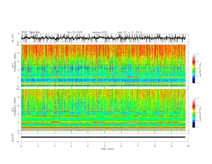Click the 'station=ATH' label

click(99, 32)
